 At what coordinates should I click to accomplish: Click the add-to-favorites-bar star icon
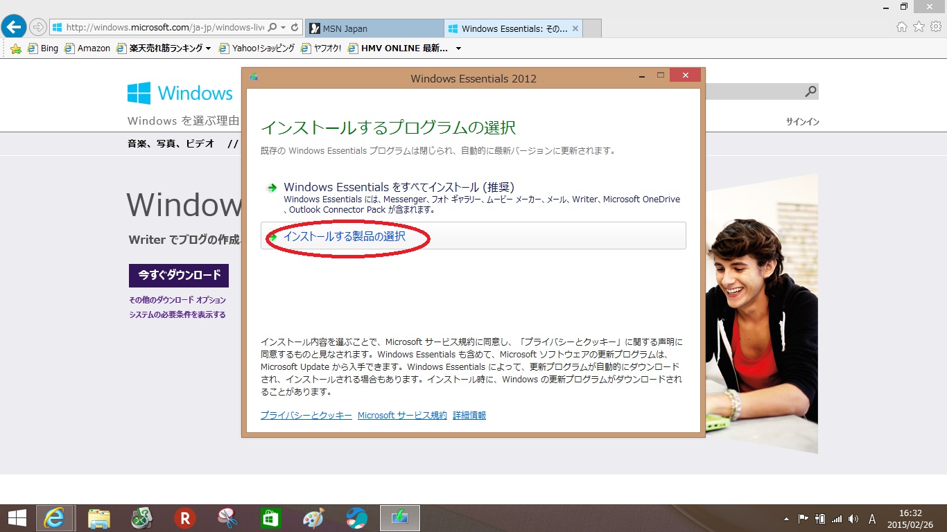(15, 48)
